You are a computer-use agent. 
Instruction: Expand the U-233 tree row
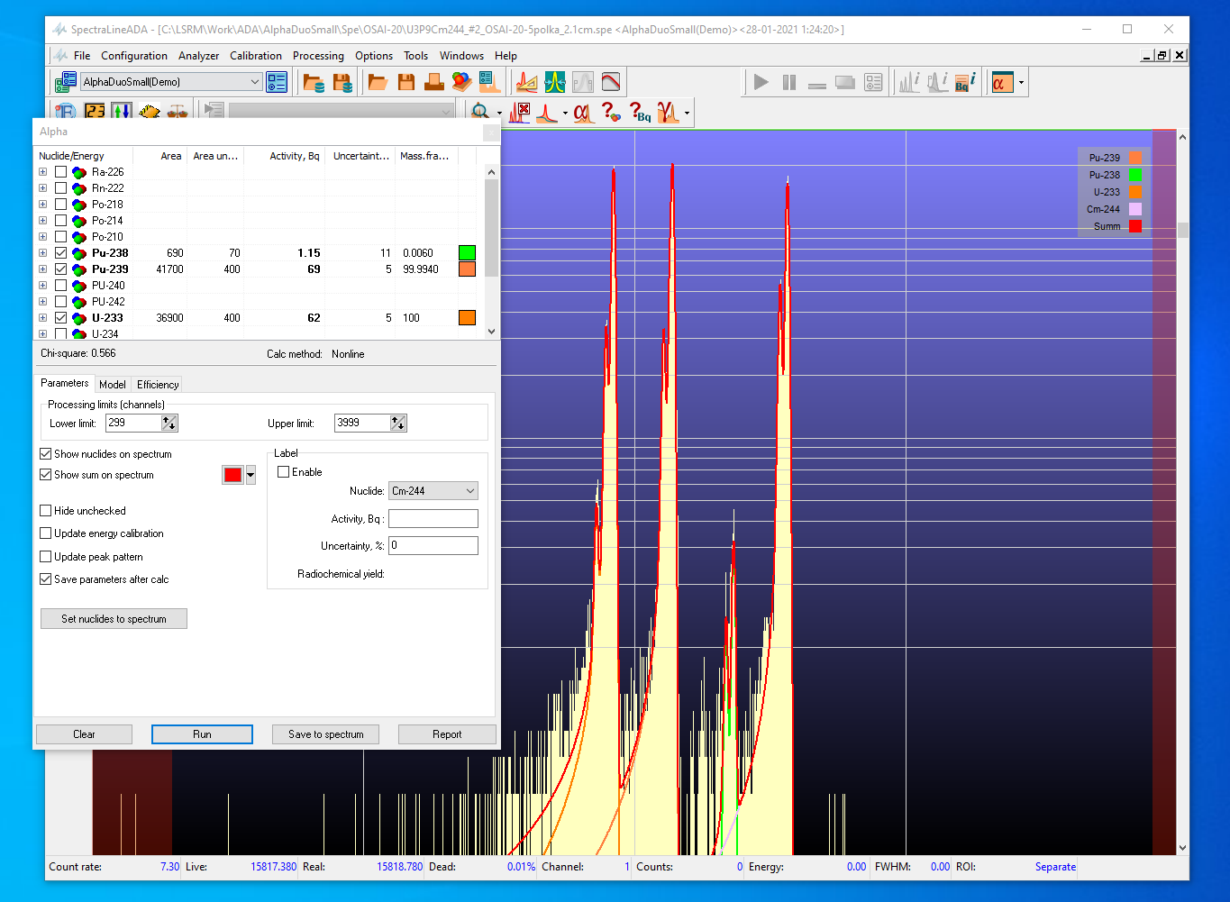pos(42,318)
